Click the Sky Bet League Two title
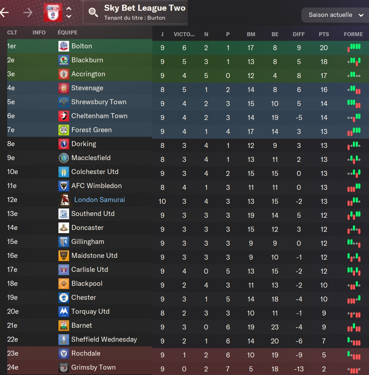Image resolution: width=369 pixels, height=375 pixels. (x=145, y=8)
